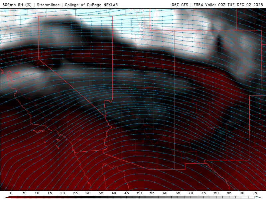Click the '95' color scale label
The image size is (266, 199).
click(255, 193)
